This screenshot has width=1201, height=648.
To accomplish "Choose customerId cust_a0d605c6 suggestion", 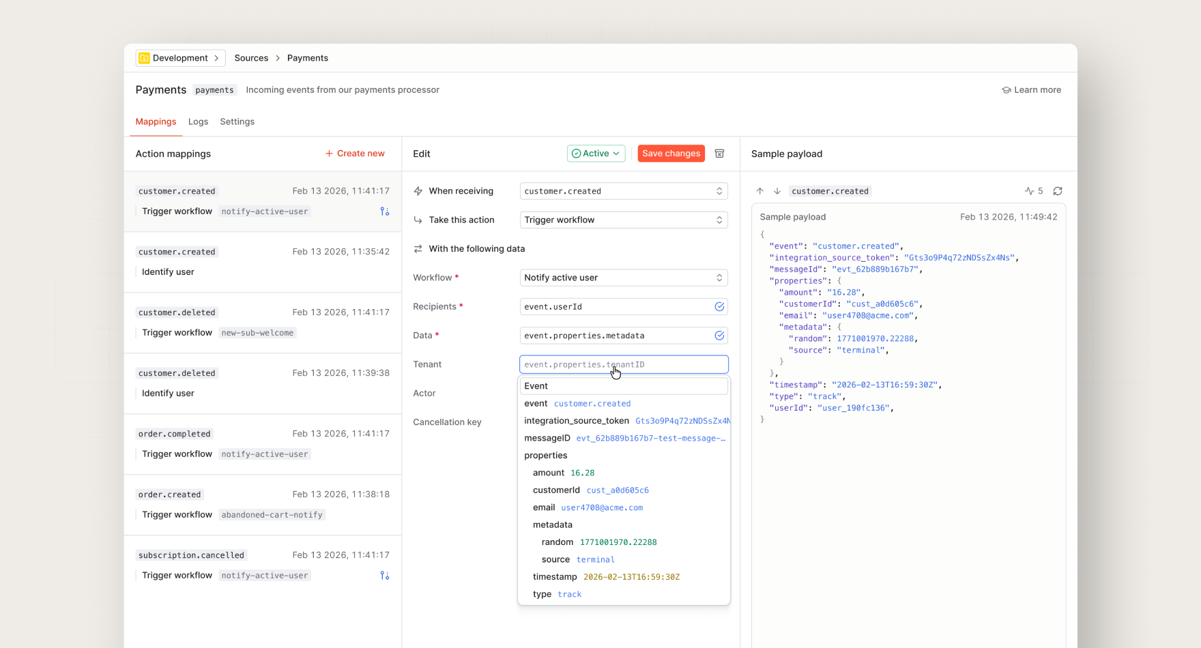I will 624,490.
